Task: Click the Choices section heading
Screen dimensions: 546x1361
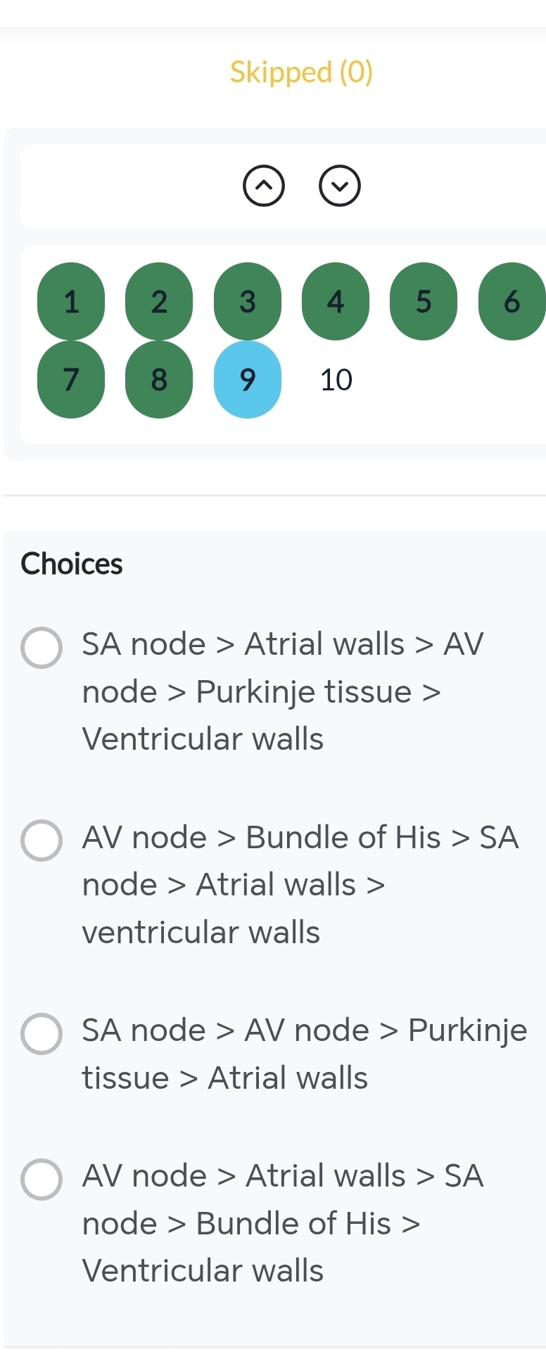Action: coord(71,563)
